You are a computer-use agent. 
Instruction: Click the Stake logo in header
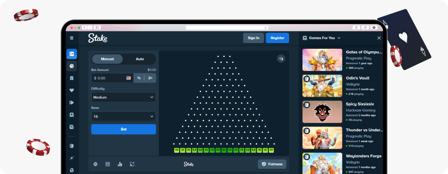click(98, 38)
